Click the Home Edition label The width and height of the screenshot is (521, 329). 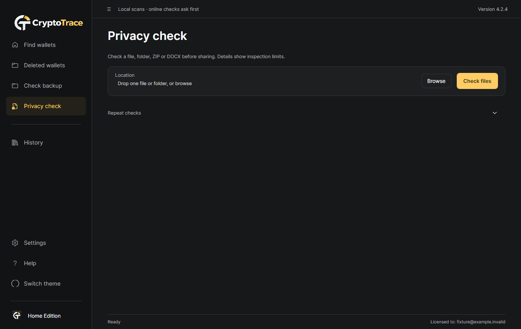point(44,316)
